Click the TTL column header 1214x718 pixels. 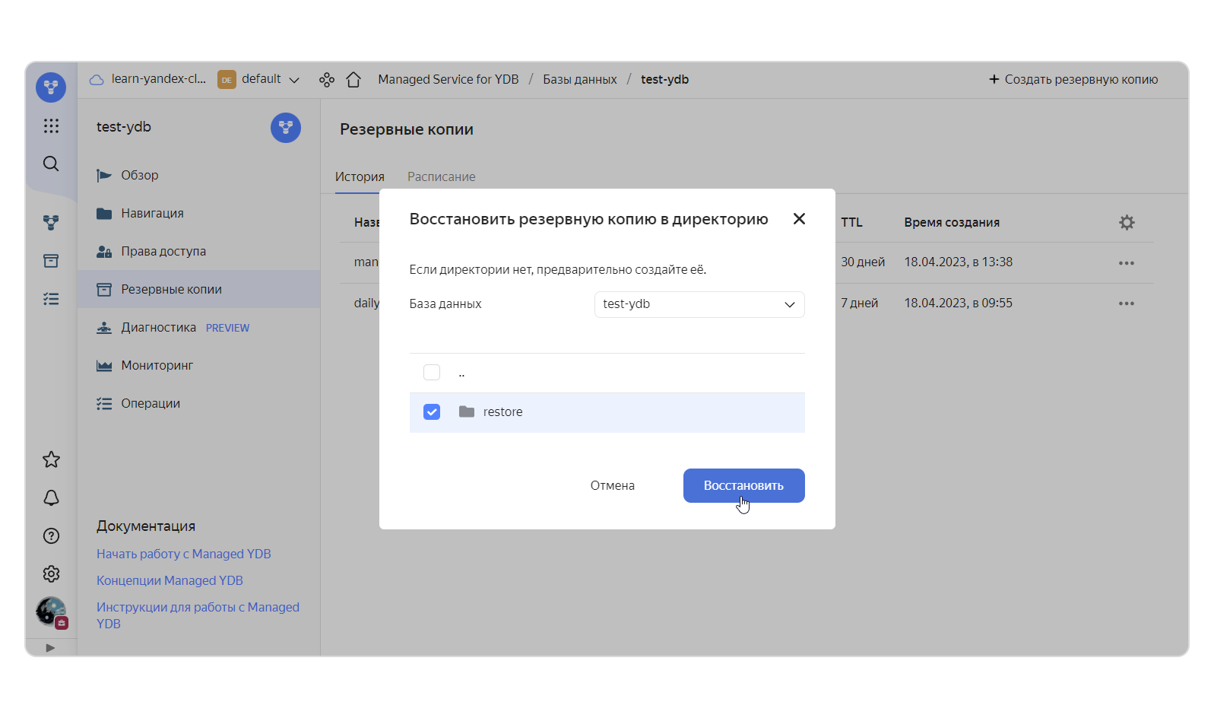pos(851,222)
